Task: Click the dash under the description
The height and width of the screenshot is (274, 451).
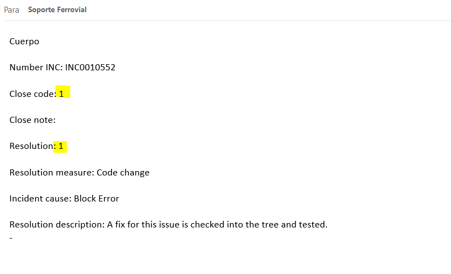Action: (x=11, y=238)
